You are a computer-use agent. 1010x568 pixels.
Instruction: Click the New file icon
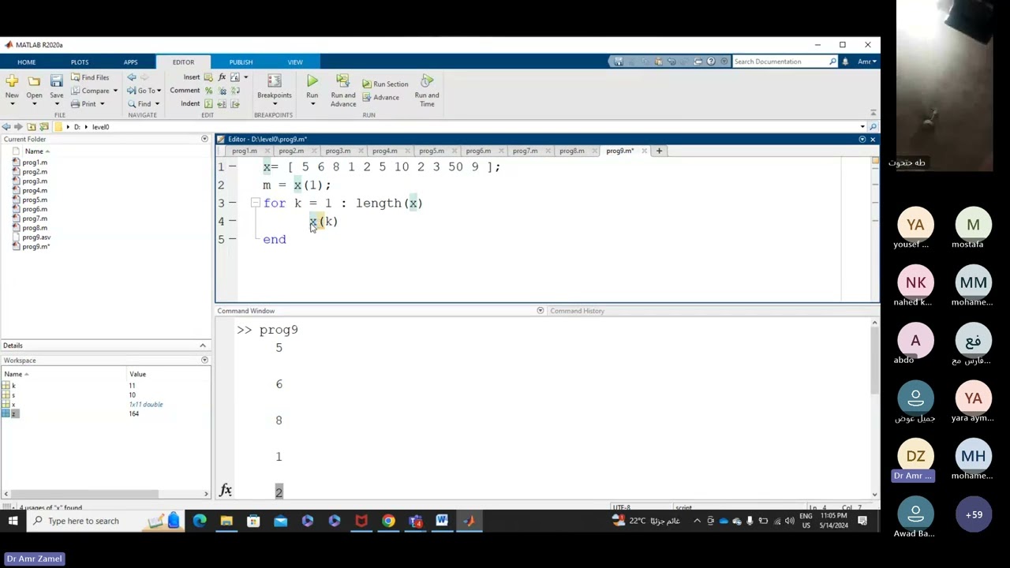(12, 81)
